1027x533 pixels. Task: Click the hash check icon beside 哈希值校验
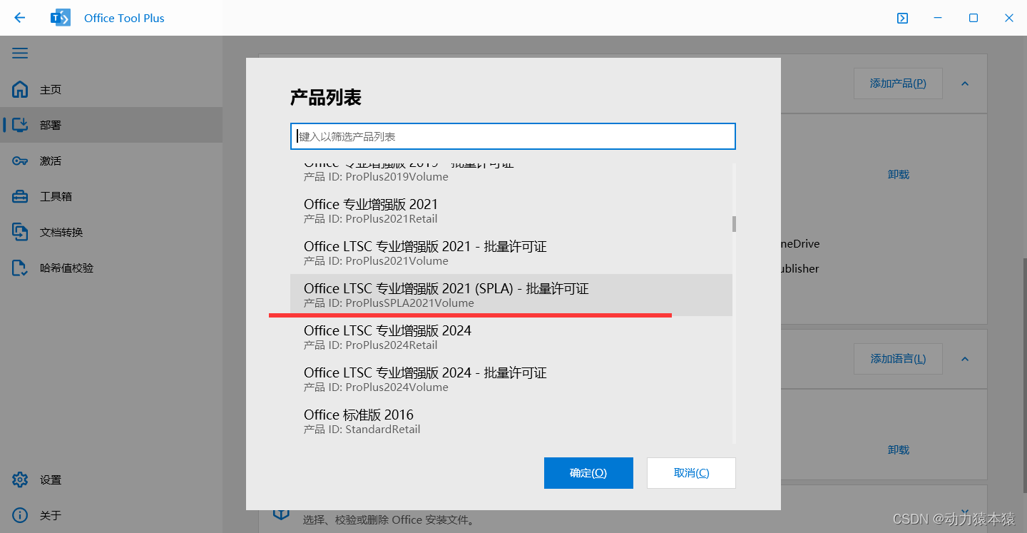tap(20, 268)
